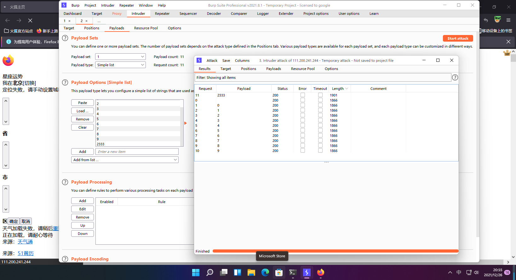Open Payload Encoding help icon

coord(65,259)
